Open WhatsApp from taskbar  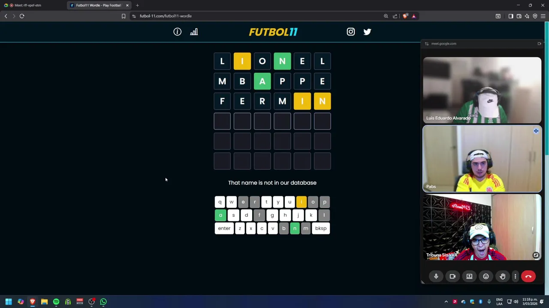pyautogui.click(x=103, y=302)
